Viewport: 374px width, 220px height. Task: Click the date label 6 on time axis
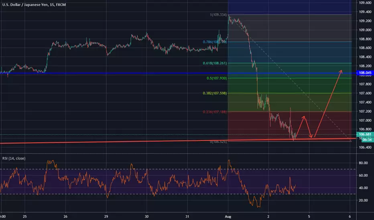click(350, 216)
